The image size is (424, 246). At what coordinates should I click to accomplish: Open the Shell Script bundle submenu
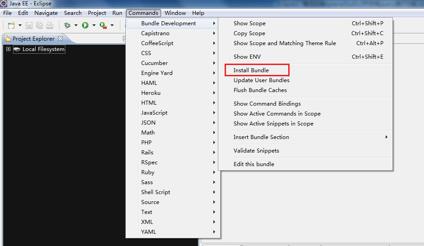173,192
